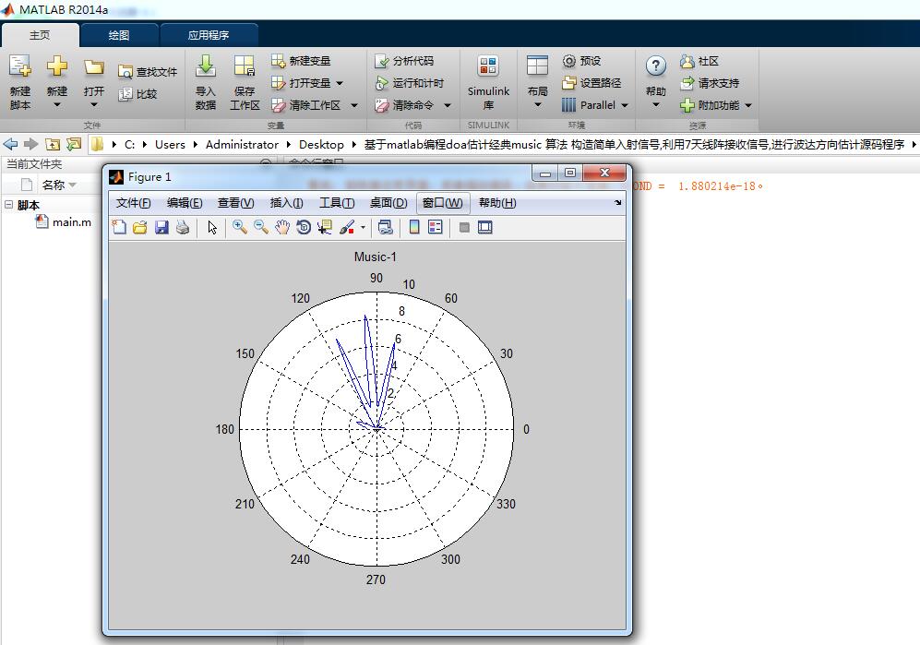Click the Up One Level folder icon
Viewport: 920px width, 645px height.
(x=53, y=144)
